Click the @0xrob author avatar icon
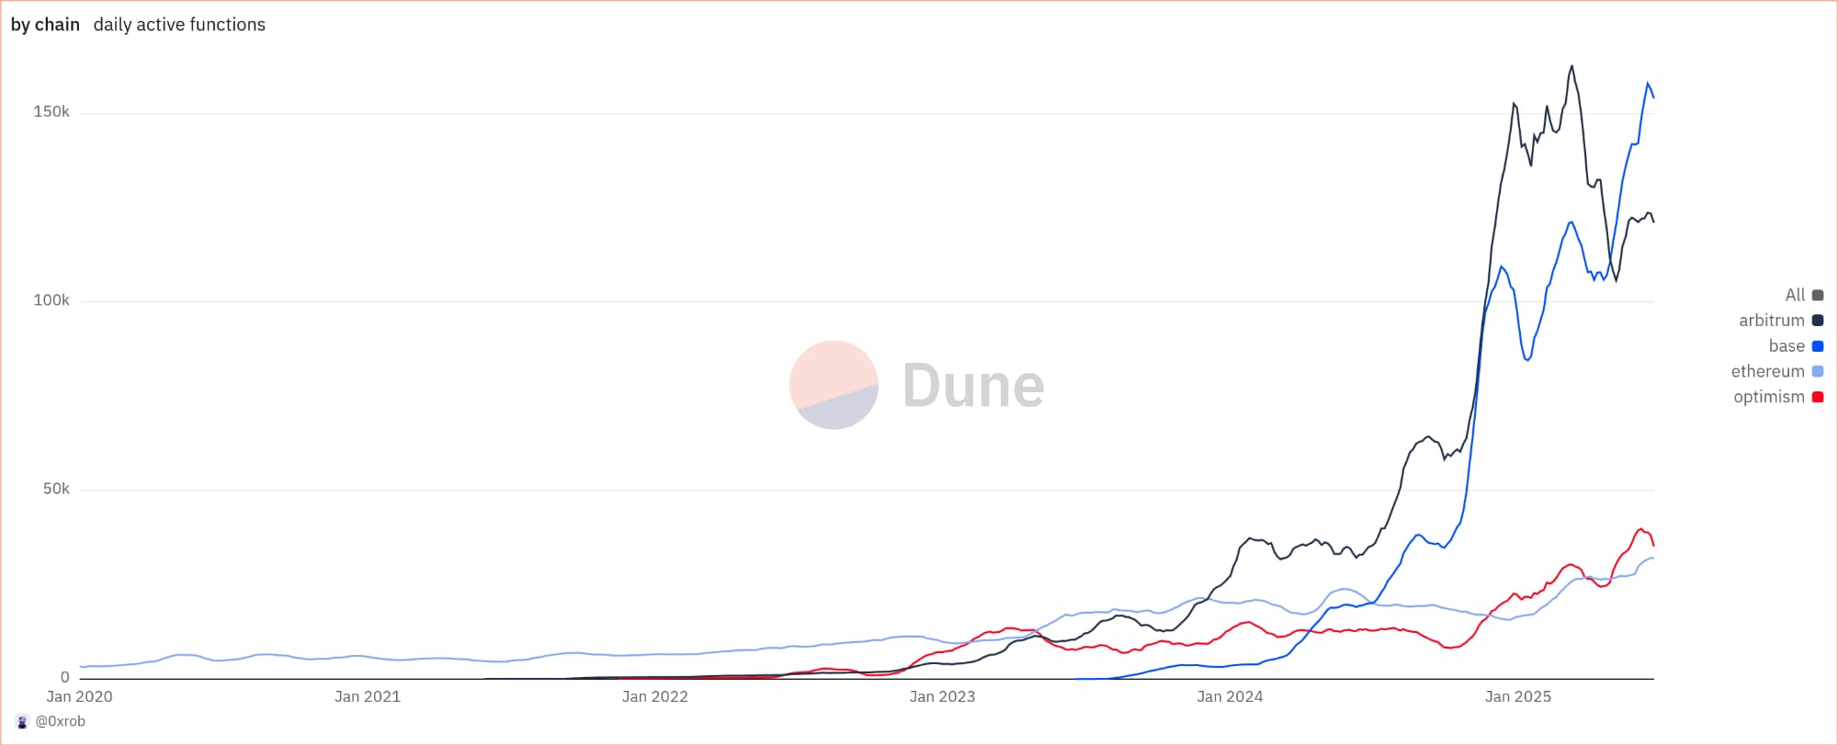 (x=22, y=722)
